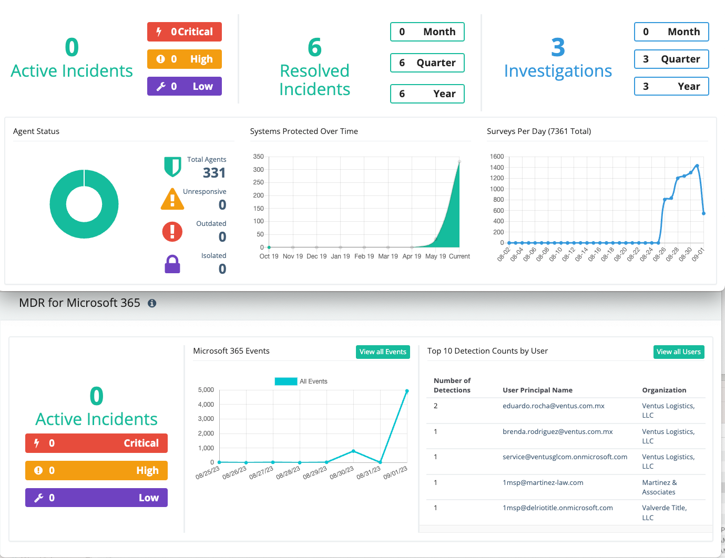This screenshot has width=725, height=558.
Task: Click the Microsoft 365 Active Incidents heading
Action: [96, 407]
